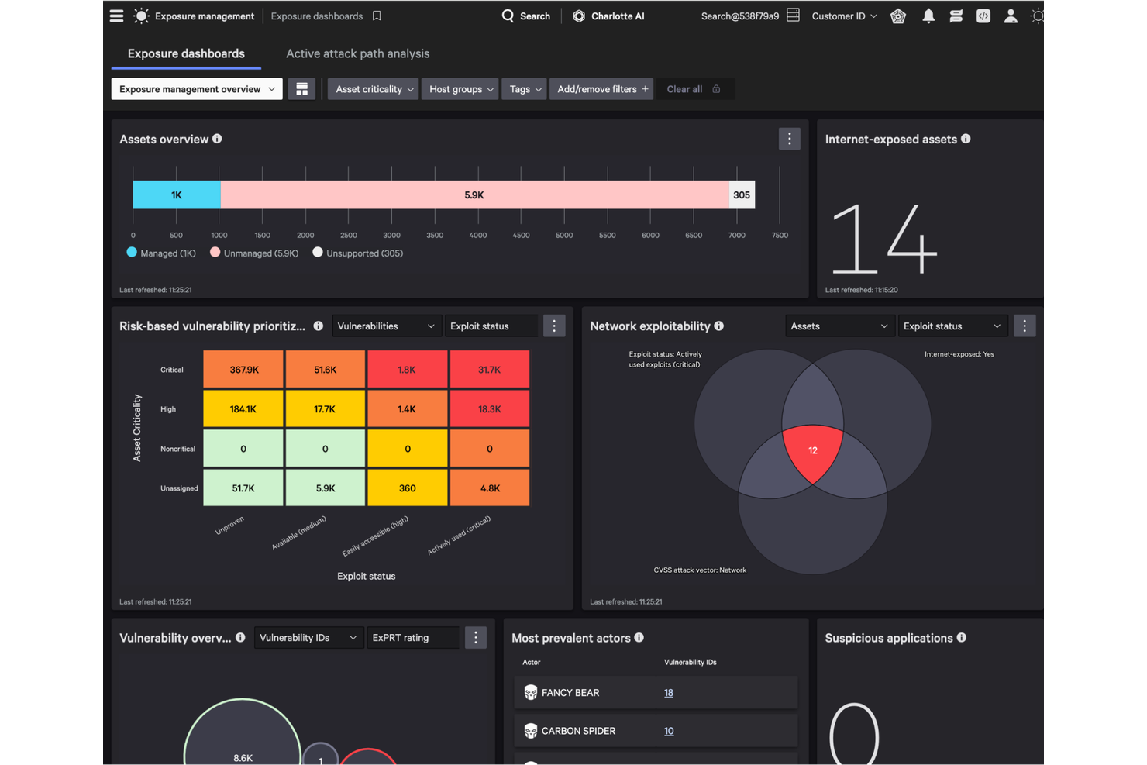This screenshot has height=765, width=1147.
Task: Expand the Customer ID dropdown
Action: pyautogui.click(x=843, y=16)
